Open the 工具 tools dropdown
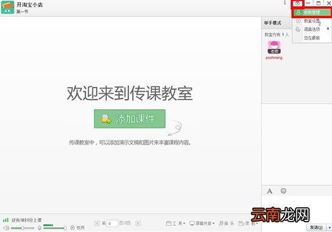The height and width of the screenshot is (232, 332). [176, 223]
